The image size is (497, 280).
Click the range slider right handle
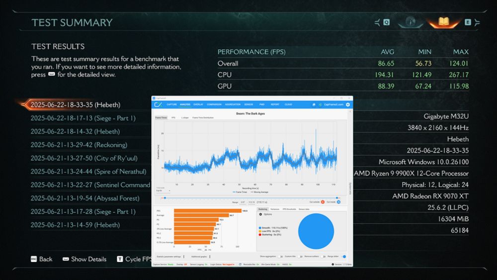coord(337,198)
